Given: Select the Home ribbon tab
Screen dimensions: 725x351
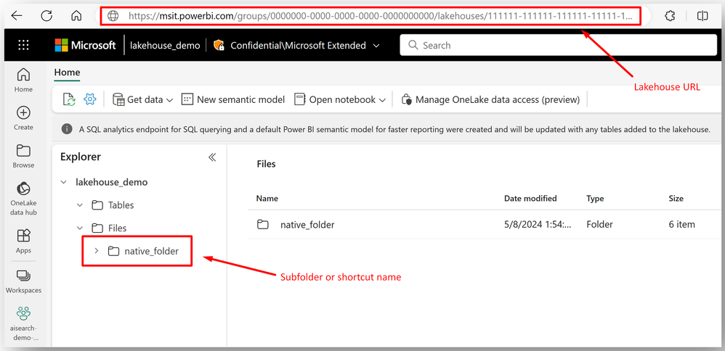Looking at the screenshot, I should click(x=67, y=73).
